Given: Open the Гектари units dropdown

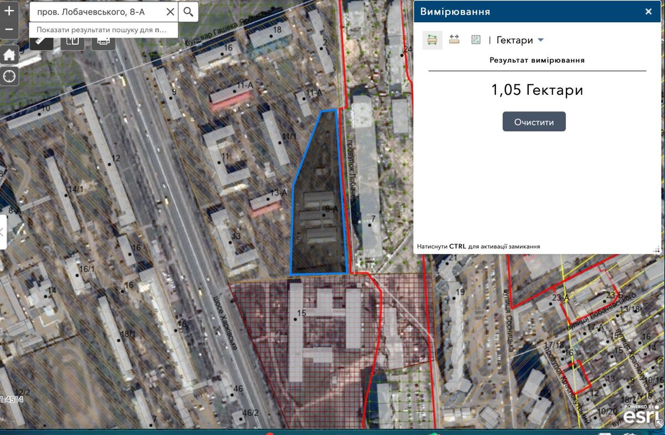Looking at the screenshot, I should coord(520,40).
